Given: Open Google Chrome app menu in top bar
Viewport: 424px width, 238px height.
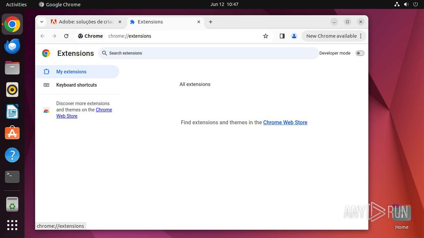Looking at the screenshot, I should pyautogui.click(x=60, y=4).
